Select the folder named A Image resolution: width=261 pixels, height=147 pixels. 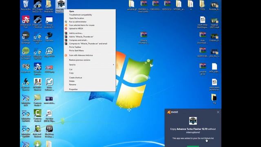191,5
